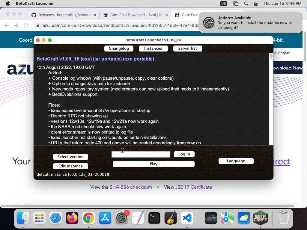Open the Language button
307x230 pixels.
(x=236, y=161)
